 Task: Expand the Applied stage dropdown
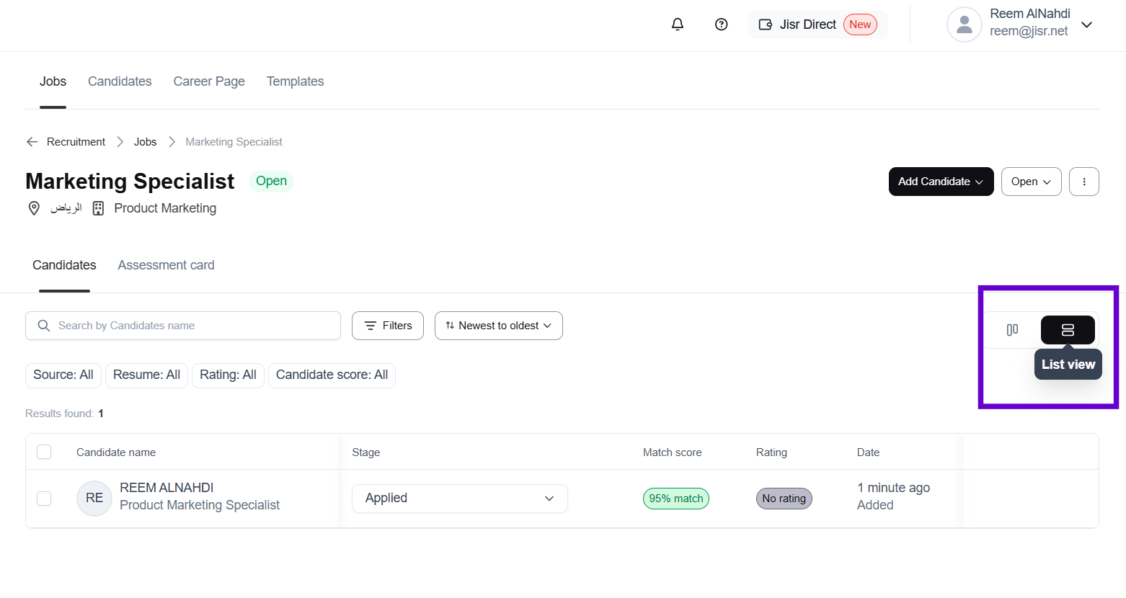(x=459, y=499)
